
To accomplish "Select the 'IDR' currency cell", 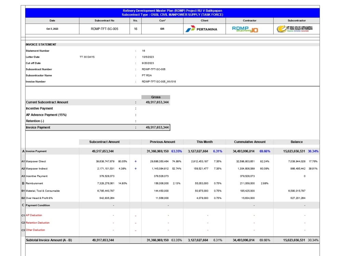I will click(162, 29).
